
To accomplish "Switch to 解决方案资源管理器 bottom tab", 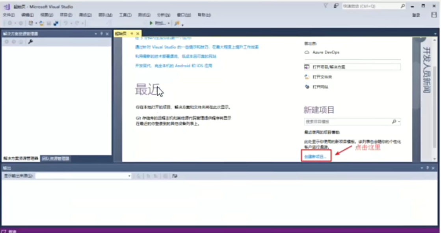I will [20, 158].
